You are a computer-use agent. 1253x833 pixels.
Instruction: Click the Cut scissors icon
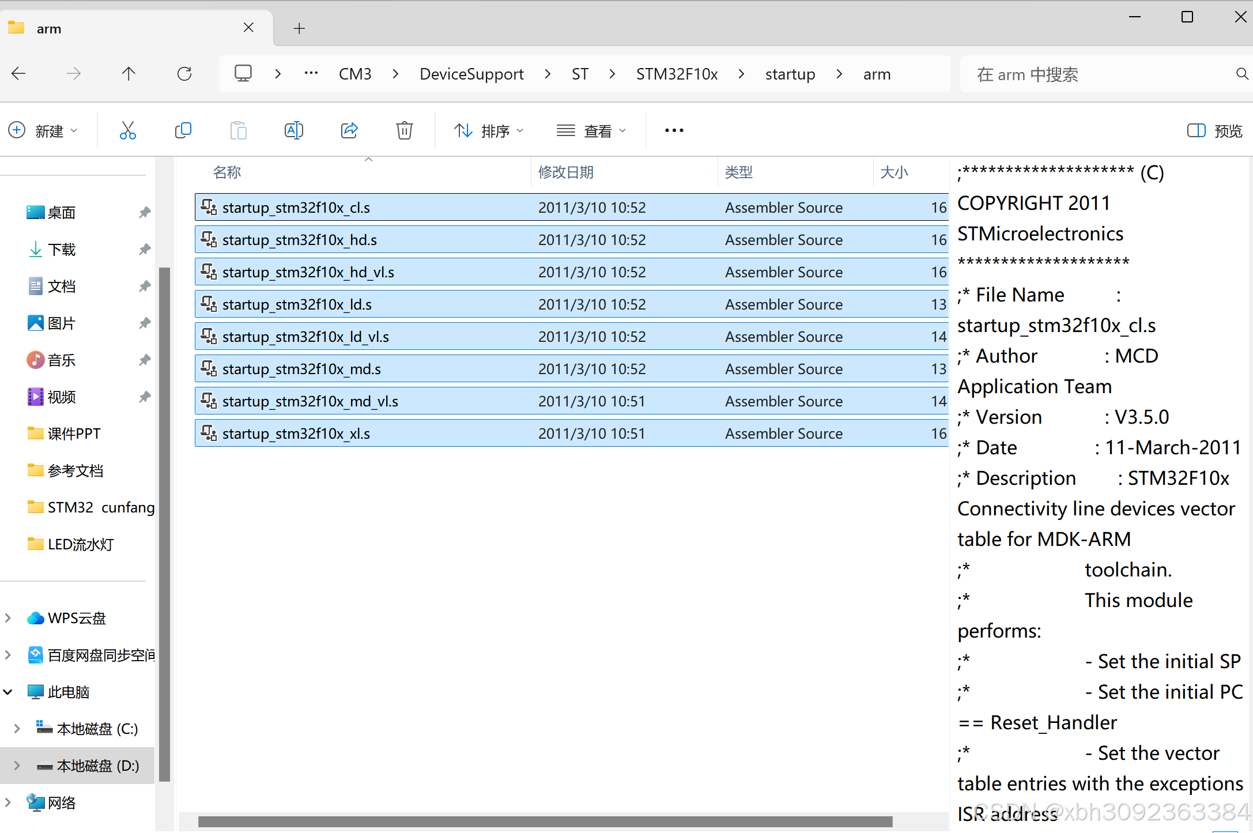click(x=127, y=131)
